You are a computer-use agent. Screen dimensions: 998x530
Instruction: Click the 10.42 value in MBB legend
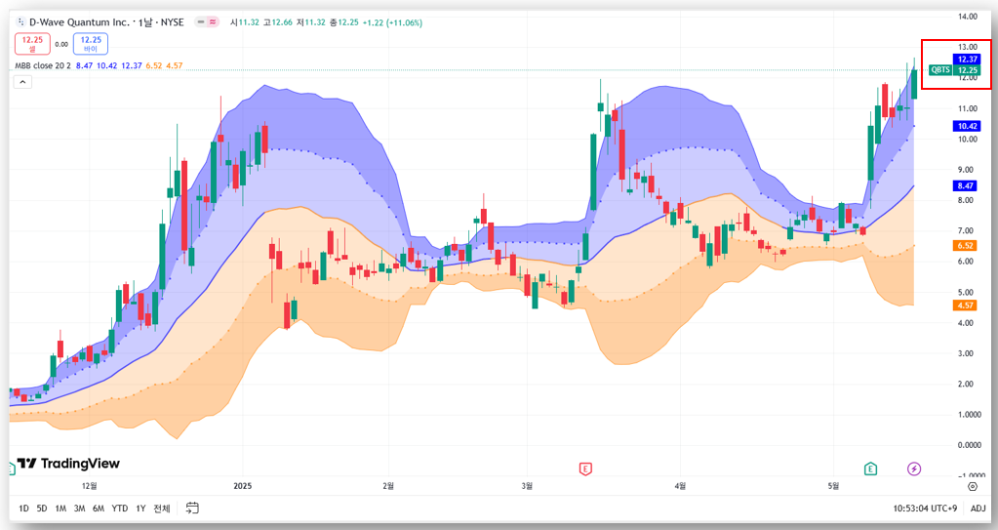click(x=107, y=65)
